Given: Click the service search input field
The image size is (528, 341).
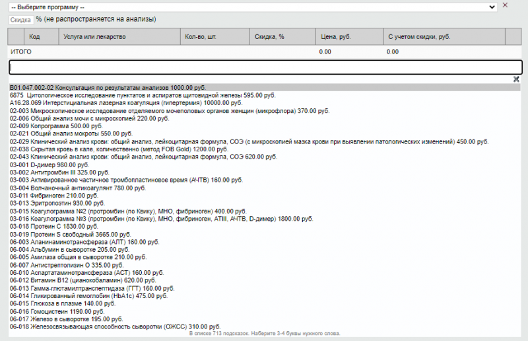Looking at the screenshot, I should (x=265, y=67).
